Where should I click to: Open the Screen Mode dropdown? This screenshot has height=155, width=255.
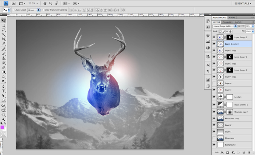(76, 3)
